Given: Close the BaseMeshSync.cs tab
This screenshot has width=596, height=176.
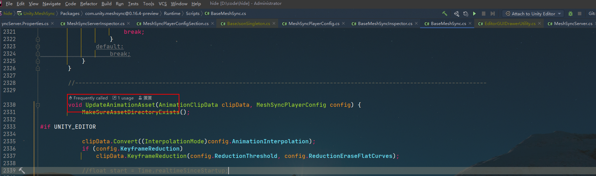Looking at the screenshot, I should pyautogui.click(x=470, y=23).
